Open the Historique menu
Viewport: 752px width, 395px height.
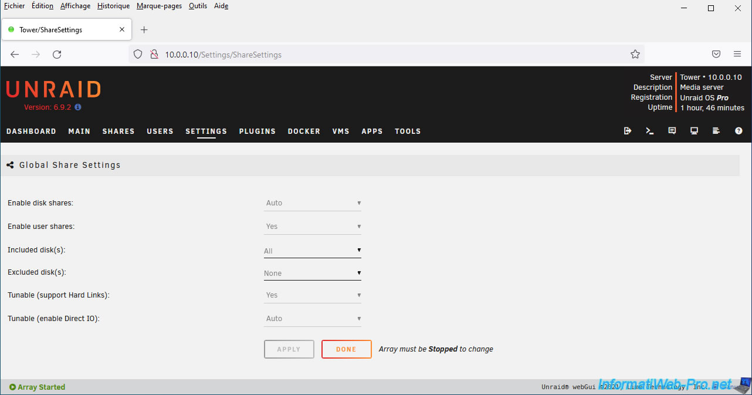[x=113, y=6]
